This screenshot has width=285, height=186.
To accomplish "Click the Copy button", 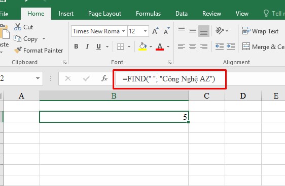I will 25,39.
